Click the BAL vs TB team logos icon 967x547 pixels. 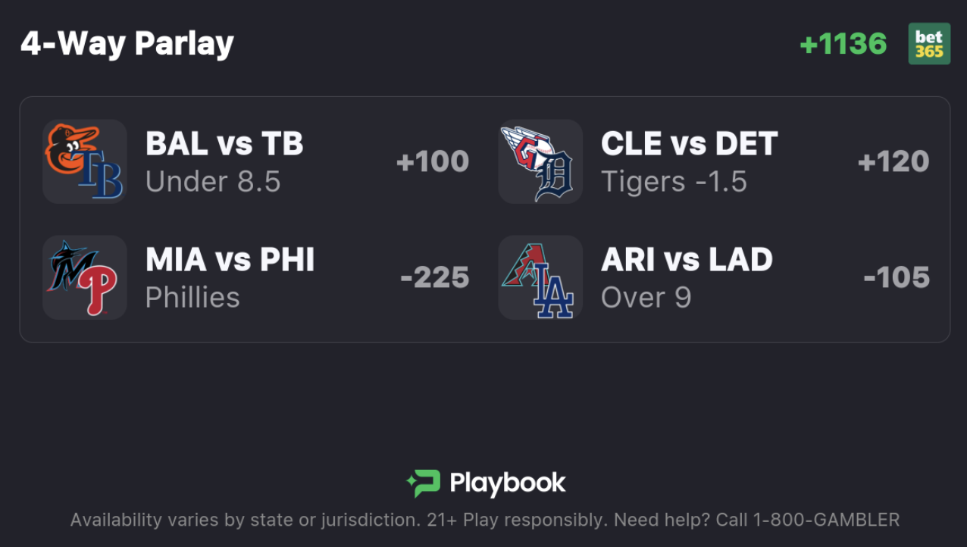tap(85, 161)
